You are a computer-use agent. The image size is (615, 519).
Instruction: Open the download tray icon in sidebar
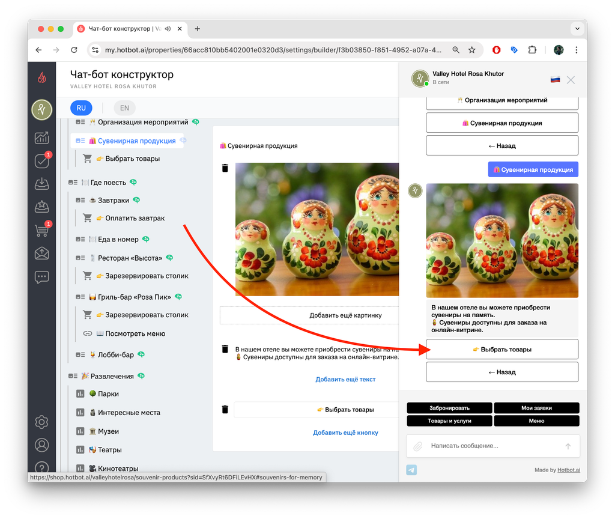click(41, 184)
